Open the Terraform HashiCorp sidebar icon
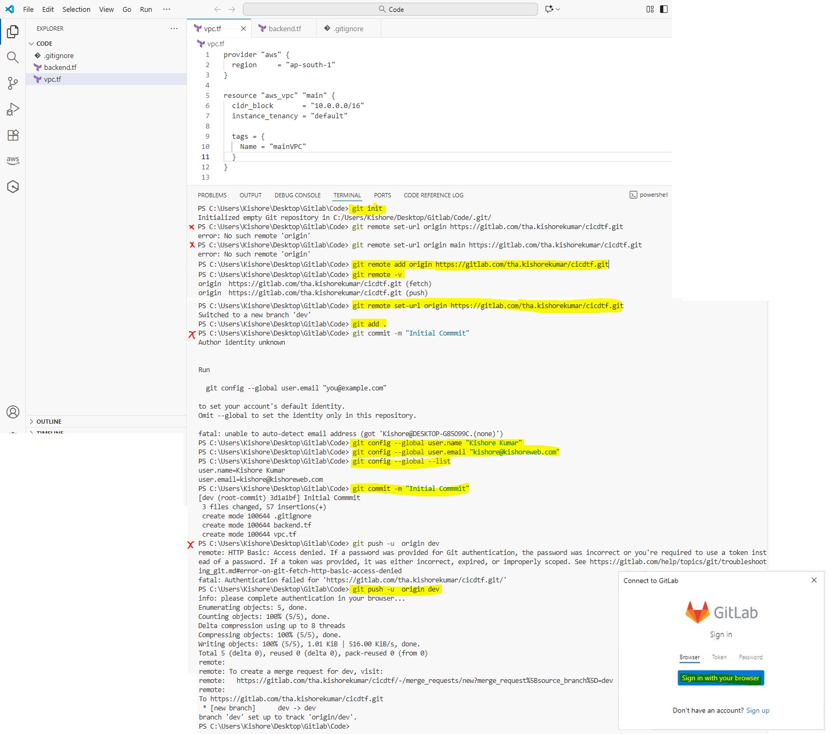Screen dimensions: 831x734 click(13, 187)
